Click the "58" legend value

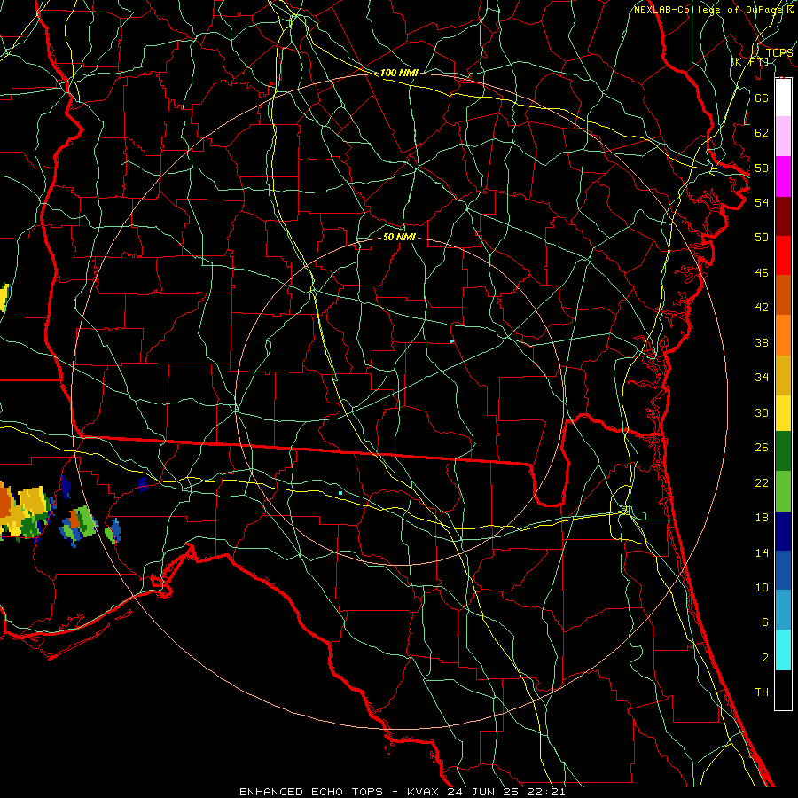point(762,168)
